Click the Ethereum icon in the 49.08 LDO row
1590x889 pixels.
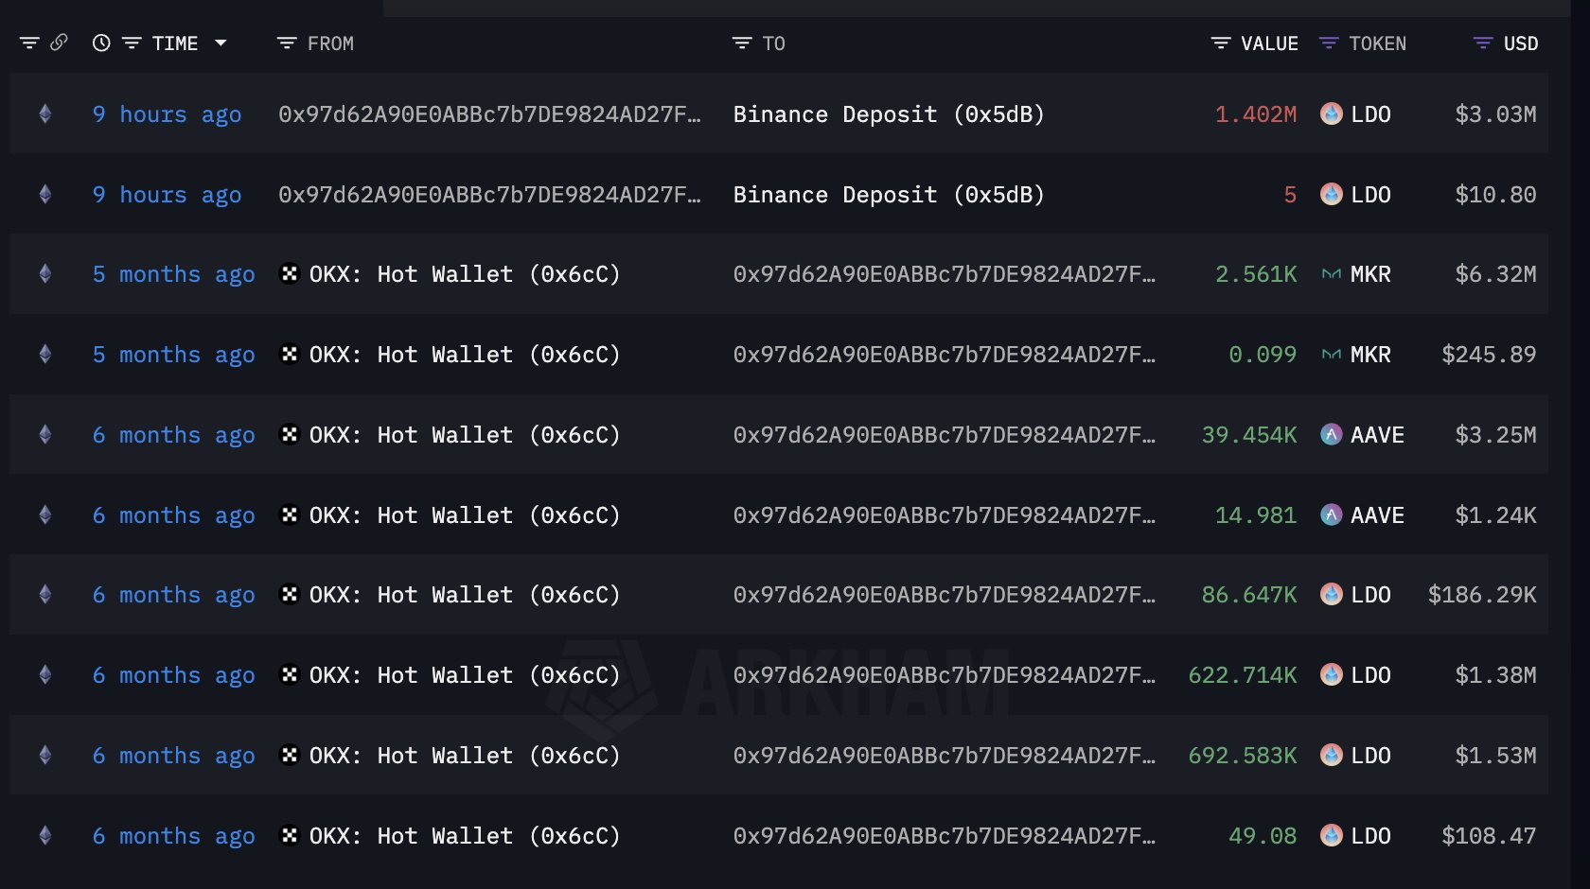click(x=44, y=836)
